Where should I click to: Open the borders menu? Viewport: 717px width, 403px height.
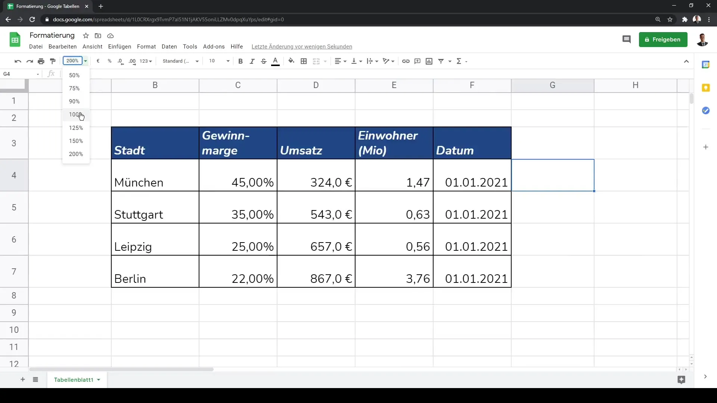click(x=304, y=61)
